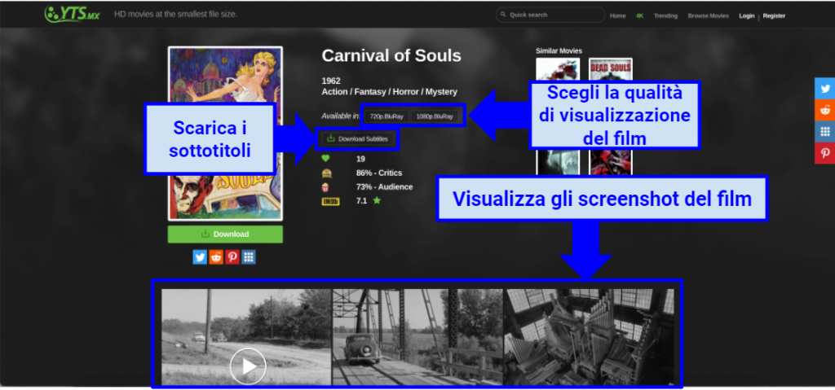Click the IMDb logo icon
This screenshot has width=835, height=390.
(330, 201)
